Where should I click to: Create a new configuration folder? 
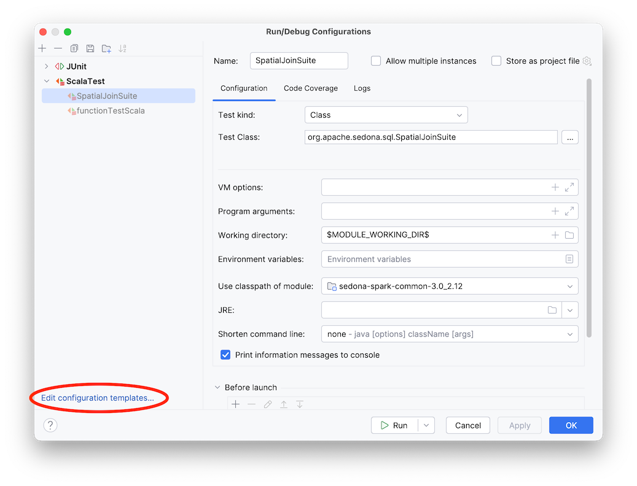pyautogui.click(x=106, y=48)
